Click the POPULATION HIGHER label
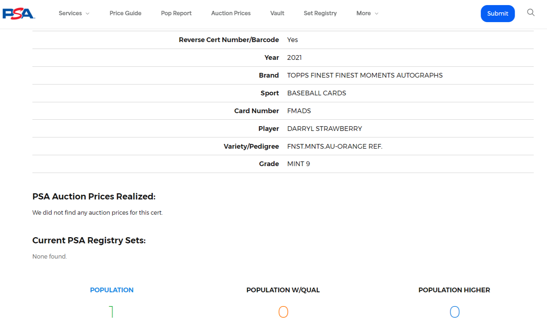Screen dimensions: 547x334 point(454,290)
